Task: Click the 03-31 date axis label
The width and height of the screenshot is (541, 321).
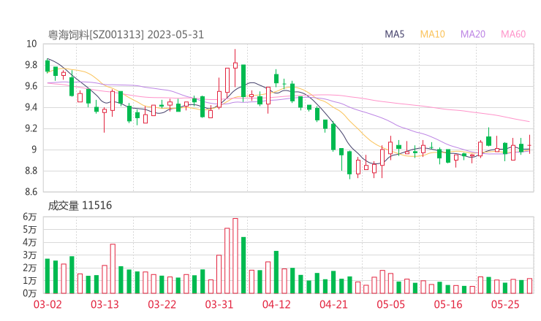Action: (219, 304)
